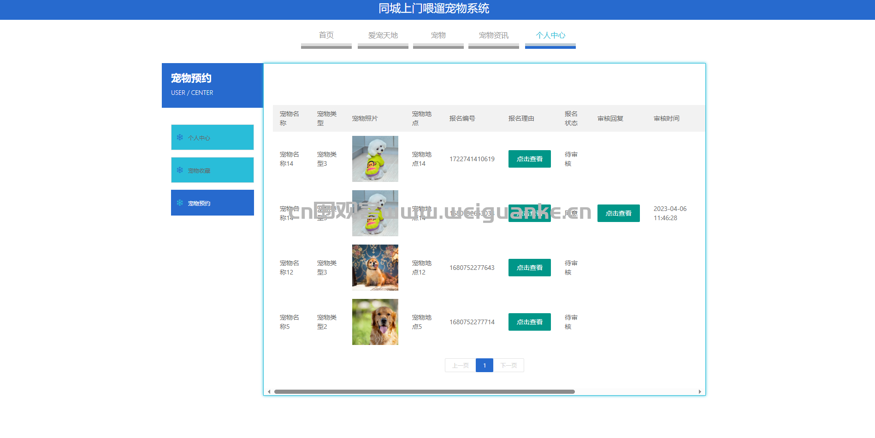Click the horizontal scrollbar thumb of the table
The height and width of the screenshot is (438, 875).
pos(424,391)
